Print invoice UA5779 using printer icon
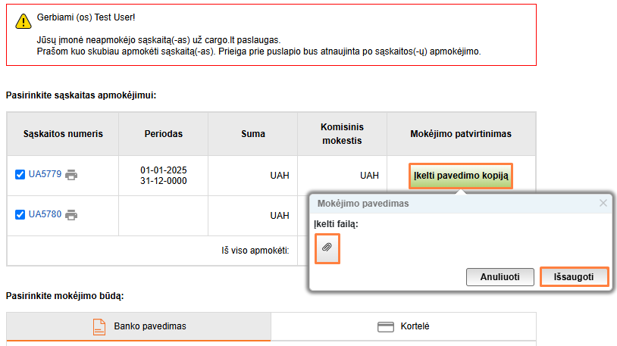Screen dimensions: 617x346 (x=71, y=175)
